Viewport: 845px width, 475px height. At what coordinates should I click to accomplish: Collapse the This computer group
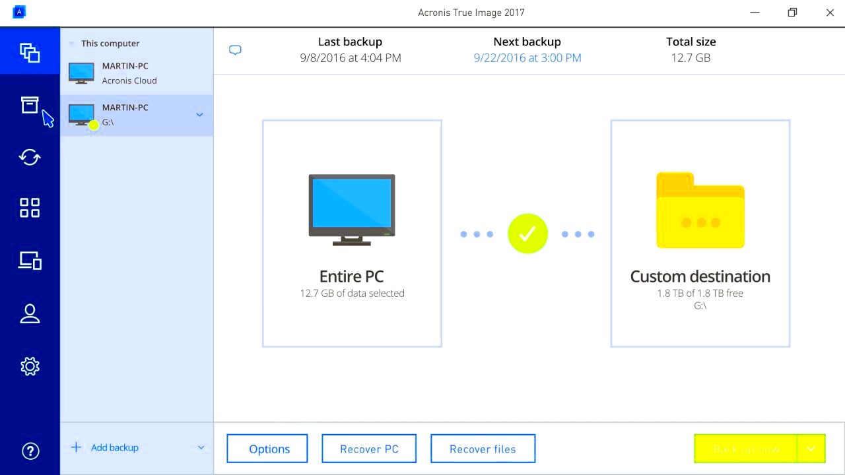[x=71, y=44]
